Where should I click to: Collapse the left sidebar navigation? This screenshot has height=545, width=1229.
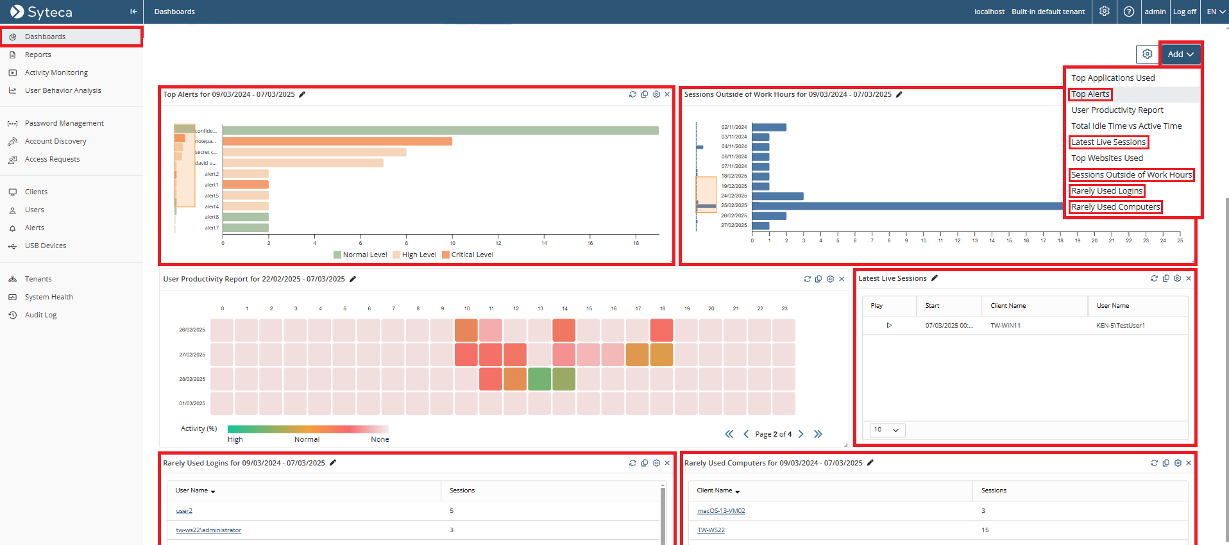(x=133, y=12)
